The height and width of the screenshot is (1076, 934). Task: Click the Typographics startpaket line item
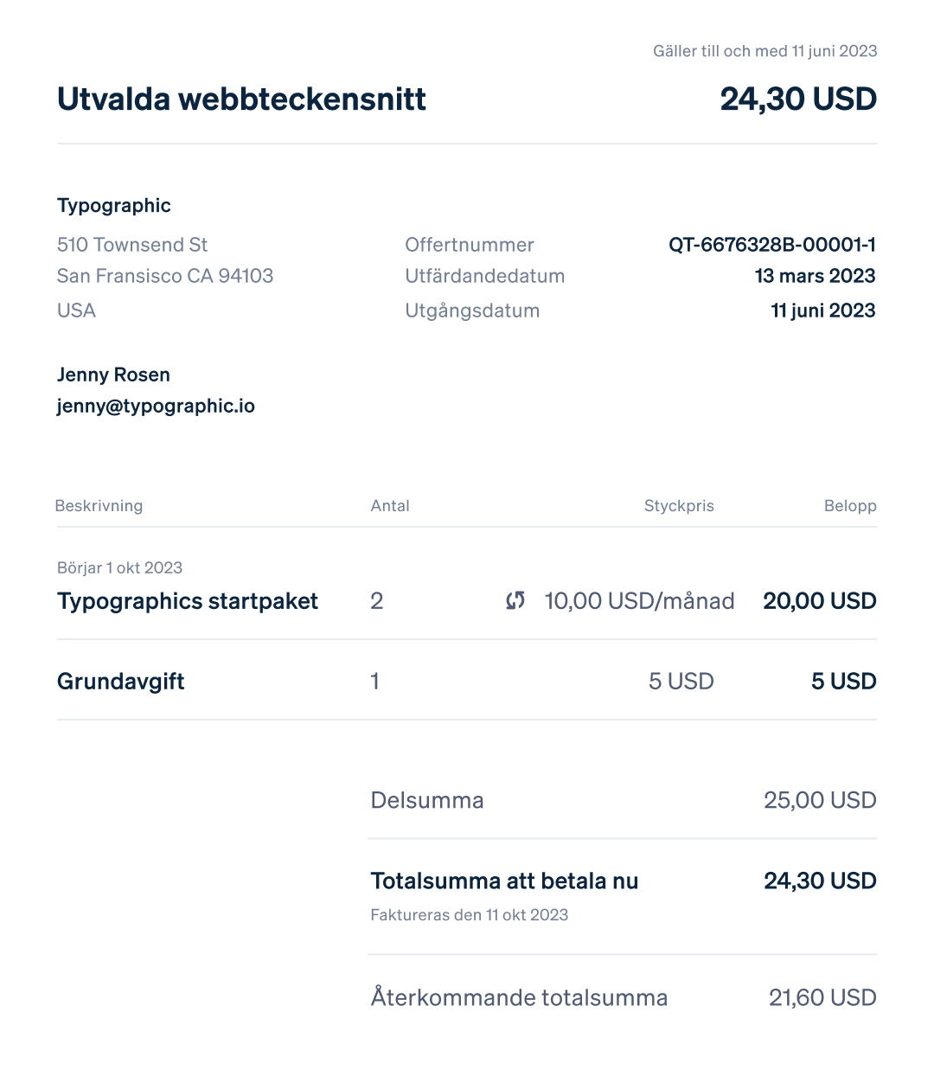188,601
